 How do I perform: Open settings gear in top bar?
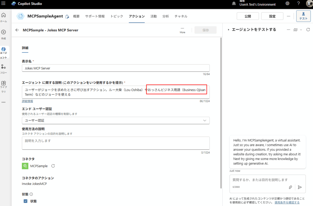(x=287, y=3)
